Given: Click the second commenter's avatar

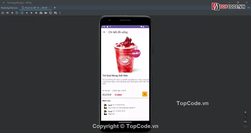Looking at the screenshot, I should (x=105, y=113).
